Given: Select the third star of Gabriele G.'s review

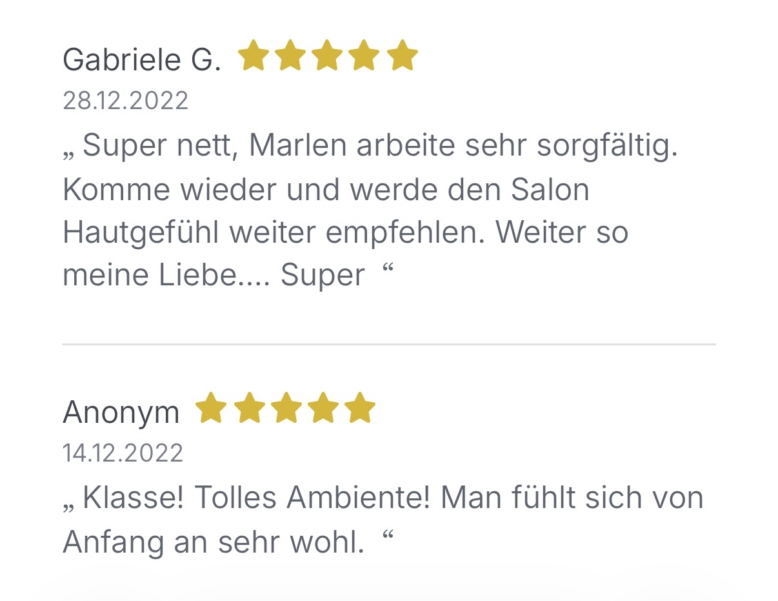Looking at the screenshot, I should point(328,56).
